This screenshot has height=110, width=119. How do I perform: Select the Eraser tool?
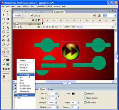pos(8,45)
